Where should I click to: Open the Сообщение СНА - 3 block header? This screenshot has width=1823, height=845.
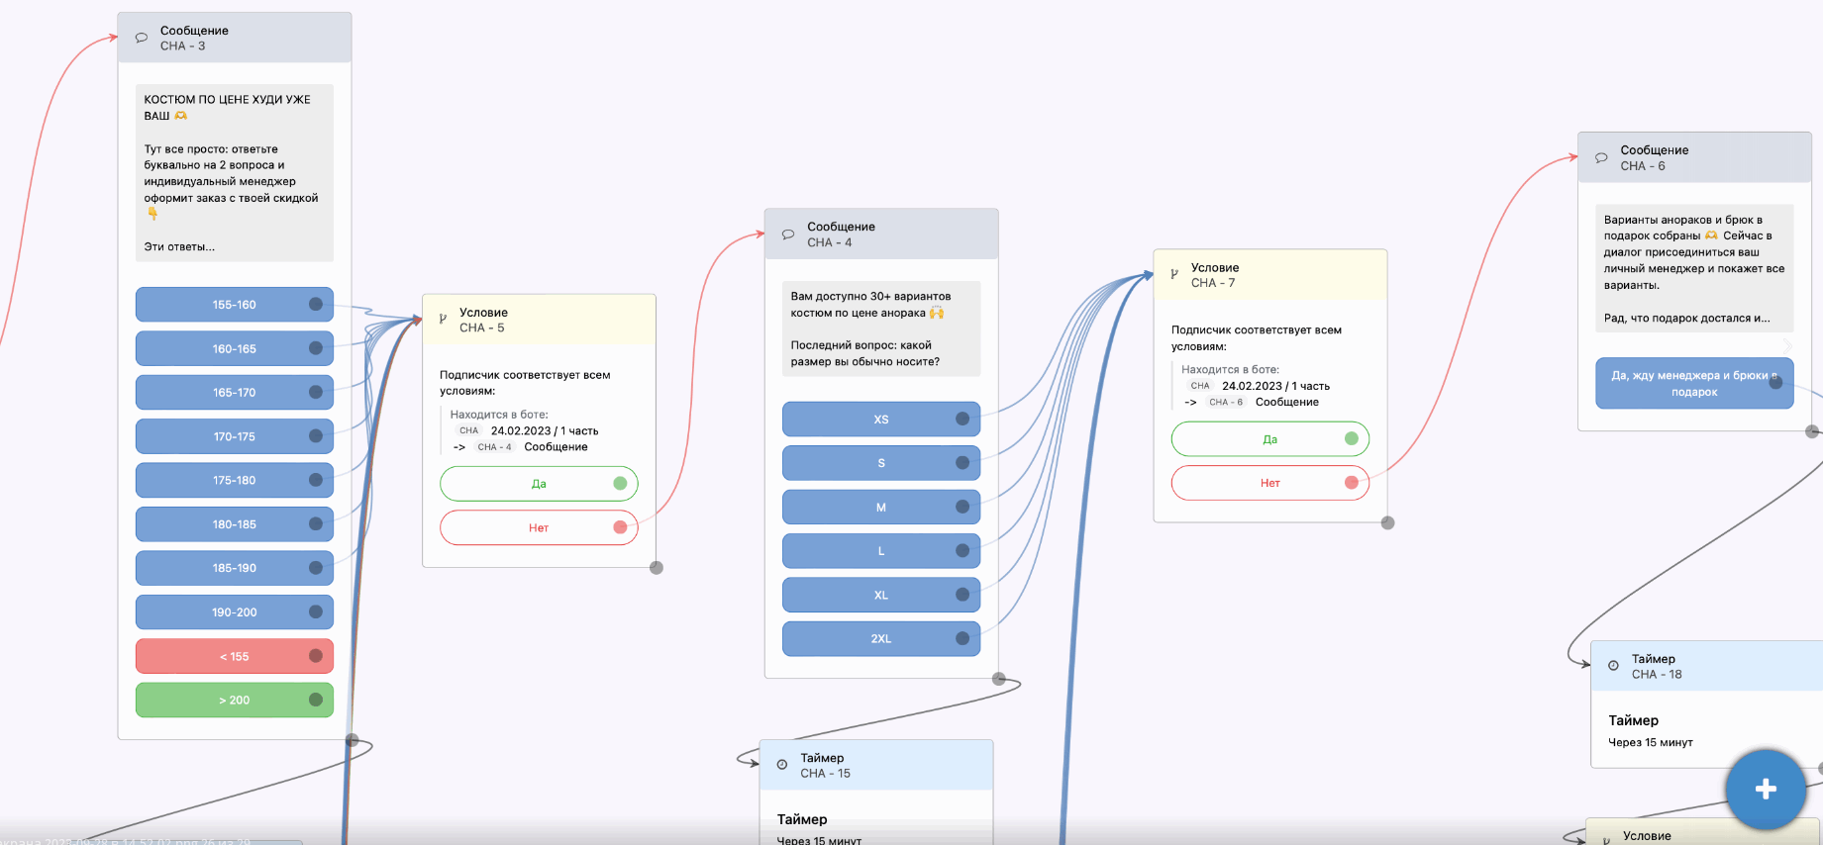[235, 38]
